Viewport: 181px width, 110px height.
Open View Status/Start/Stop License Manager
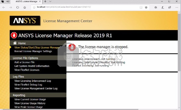(37, 47)
